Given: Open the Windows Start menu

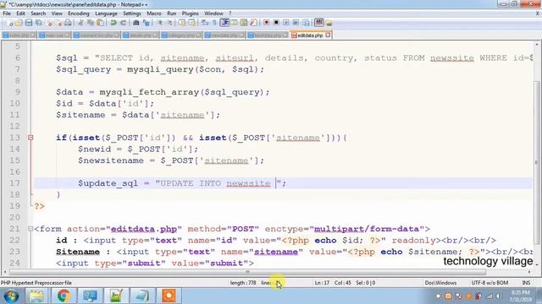Looking at the screenshot, I should click(x=11, y=296).
